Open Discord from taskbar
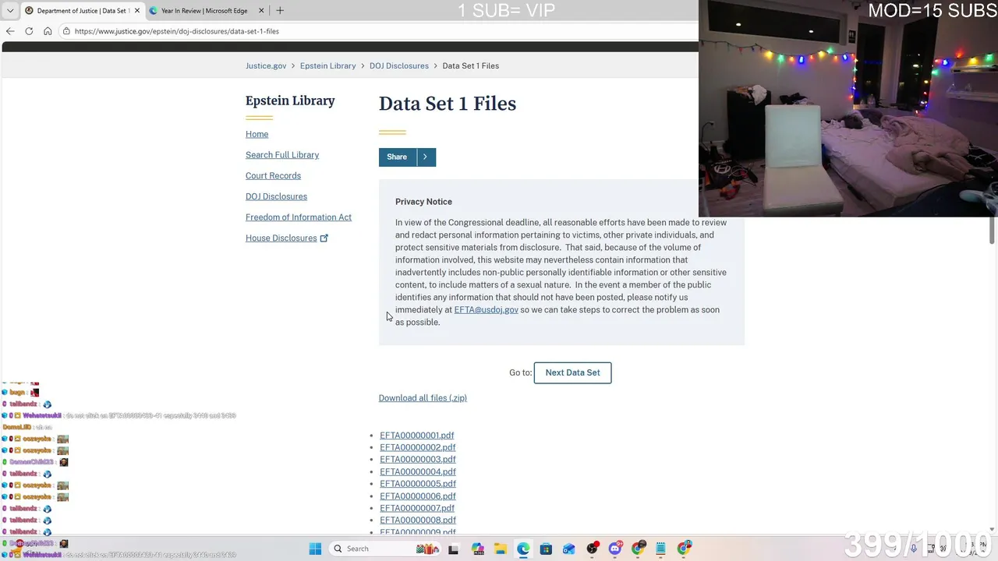998x561 pixels. [x=615, y=549]
